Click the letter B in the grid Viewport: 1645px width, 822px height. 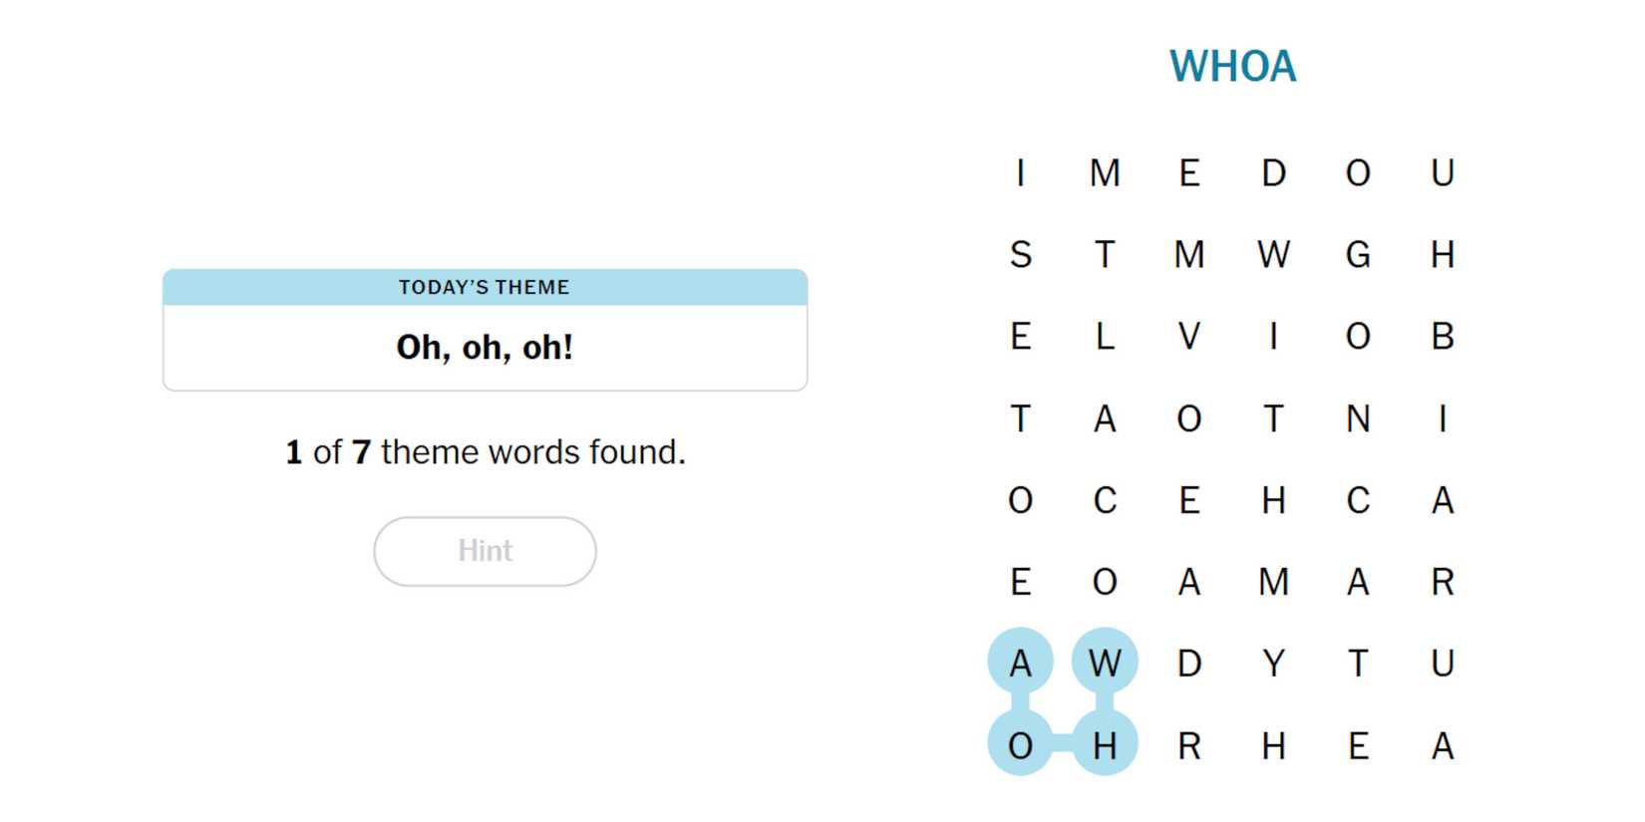[x=1442, y=337]
